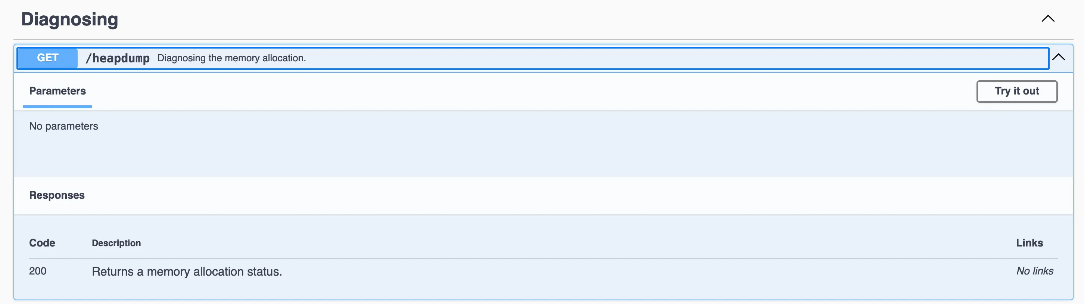Click the endpoint description text
This screenshot has height=304, width=1084.
[231, 58]
